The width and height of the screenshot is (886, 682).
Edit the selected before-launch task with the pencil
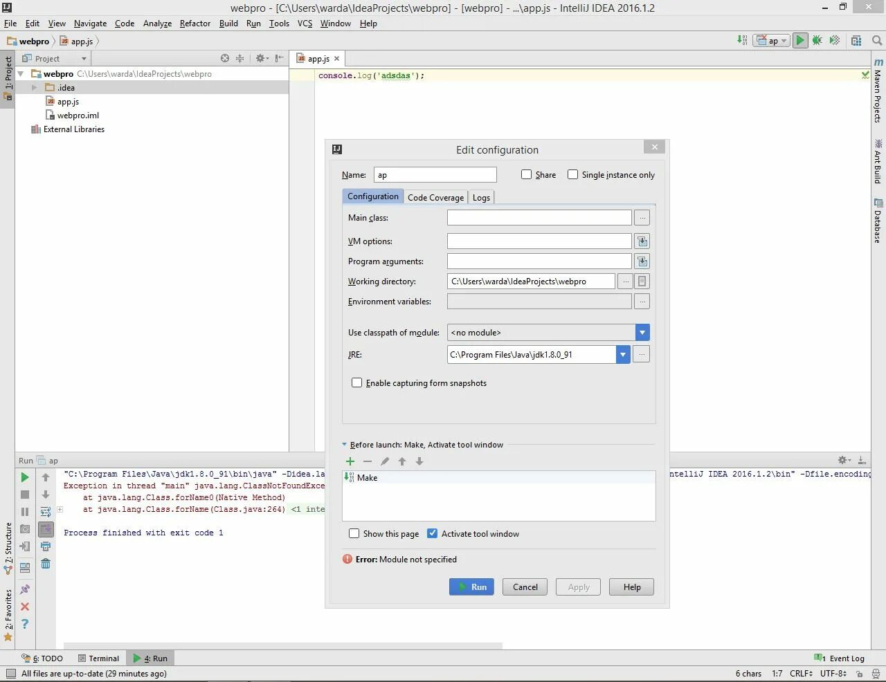click(385, 461)
